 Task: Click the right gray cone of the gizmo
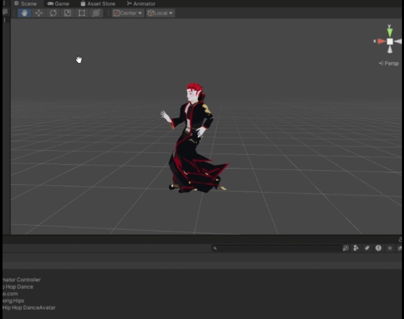pos(398,41)
